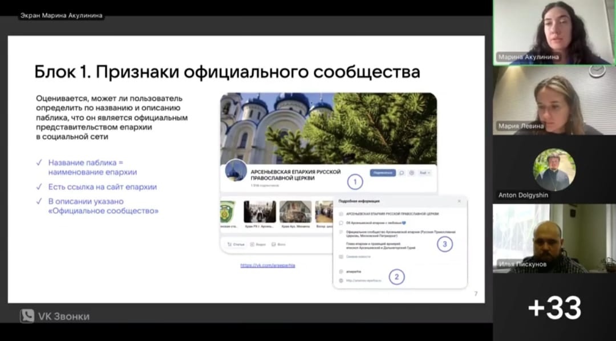The width and height of the screenshot is (616, 341).
Task: Open the Храм Арх. Михаила album thumbnail
Action: click(x=295, y=212)
